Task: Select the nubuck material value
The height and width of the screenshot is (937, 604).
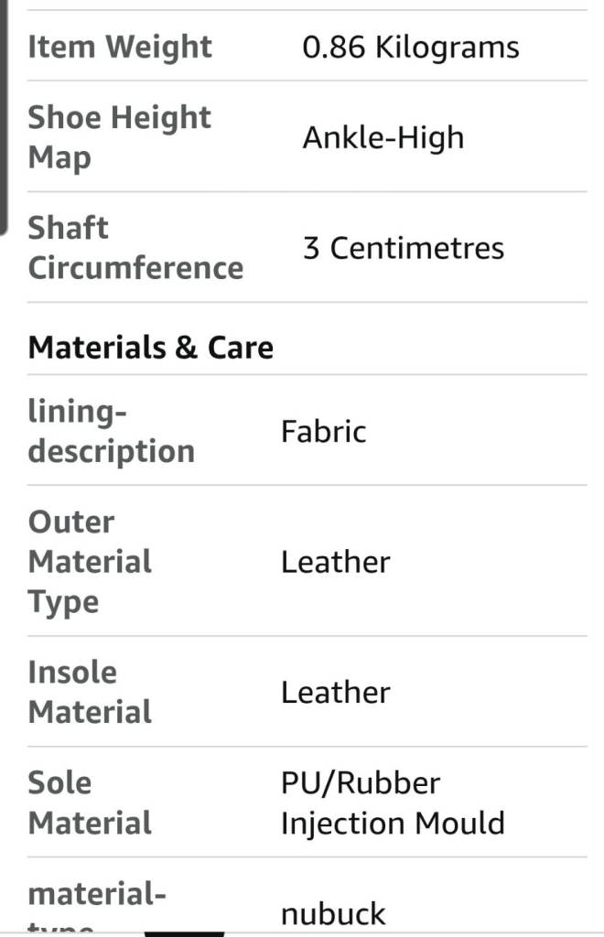Action: pyautogui.click(x=333, y=913)
